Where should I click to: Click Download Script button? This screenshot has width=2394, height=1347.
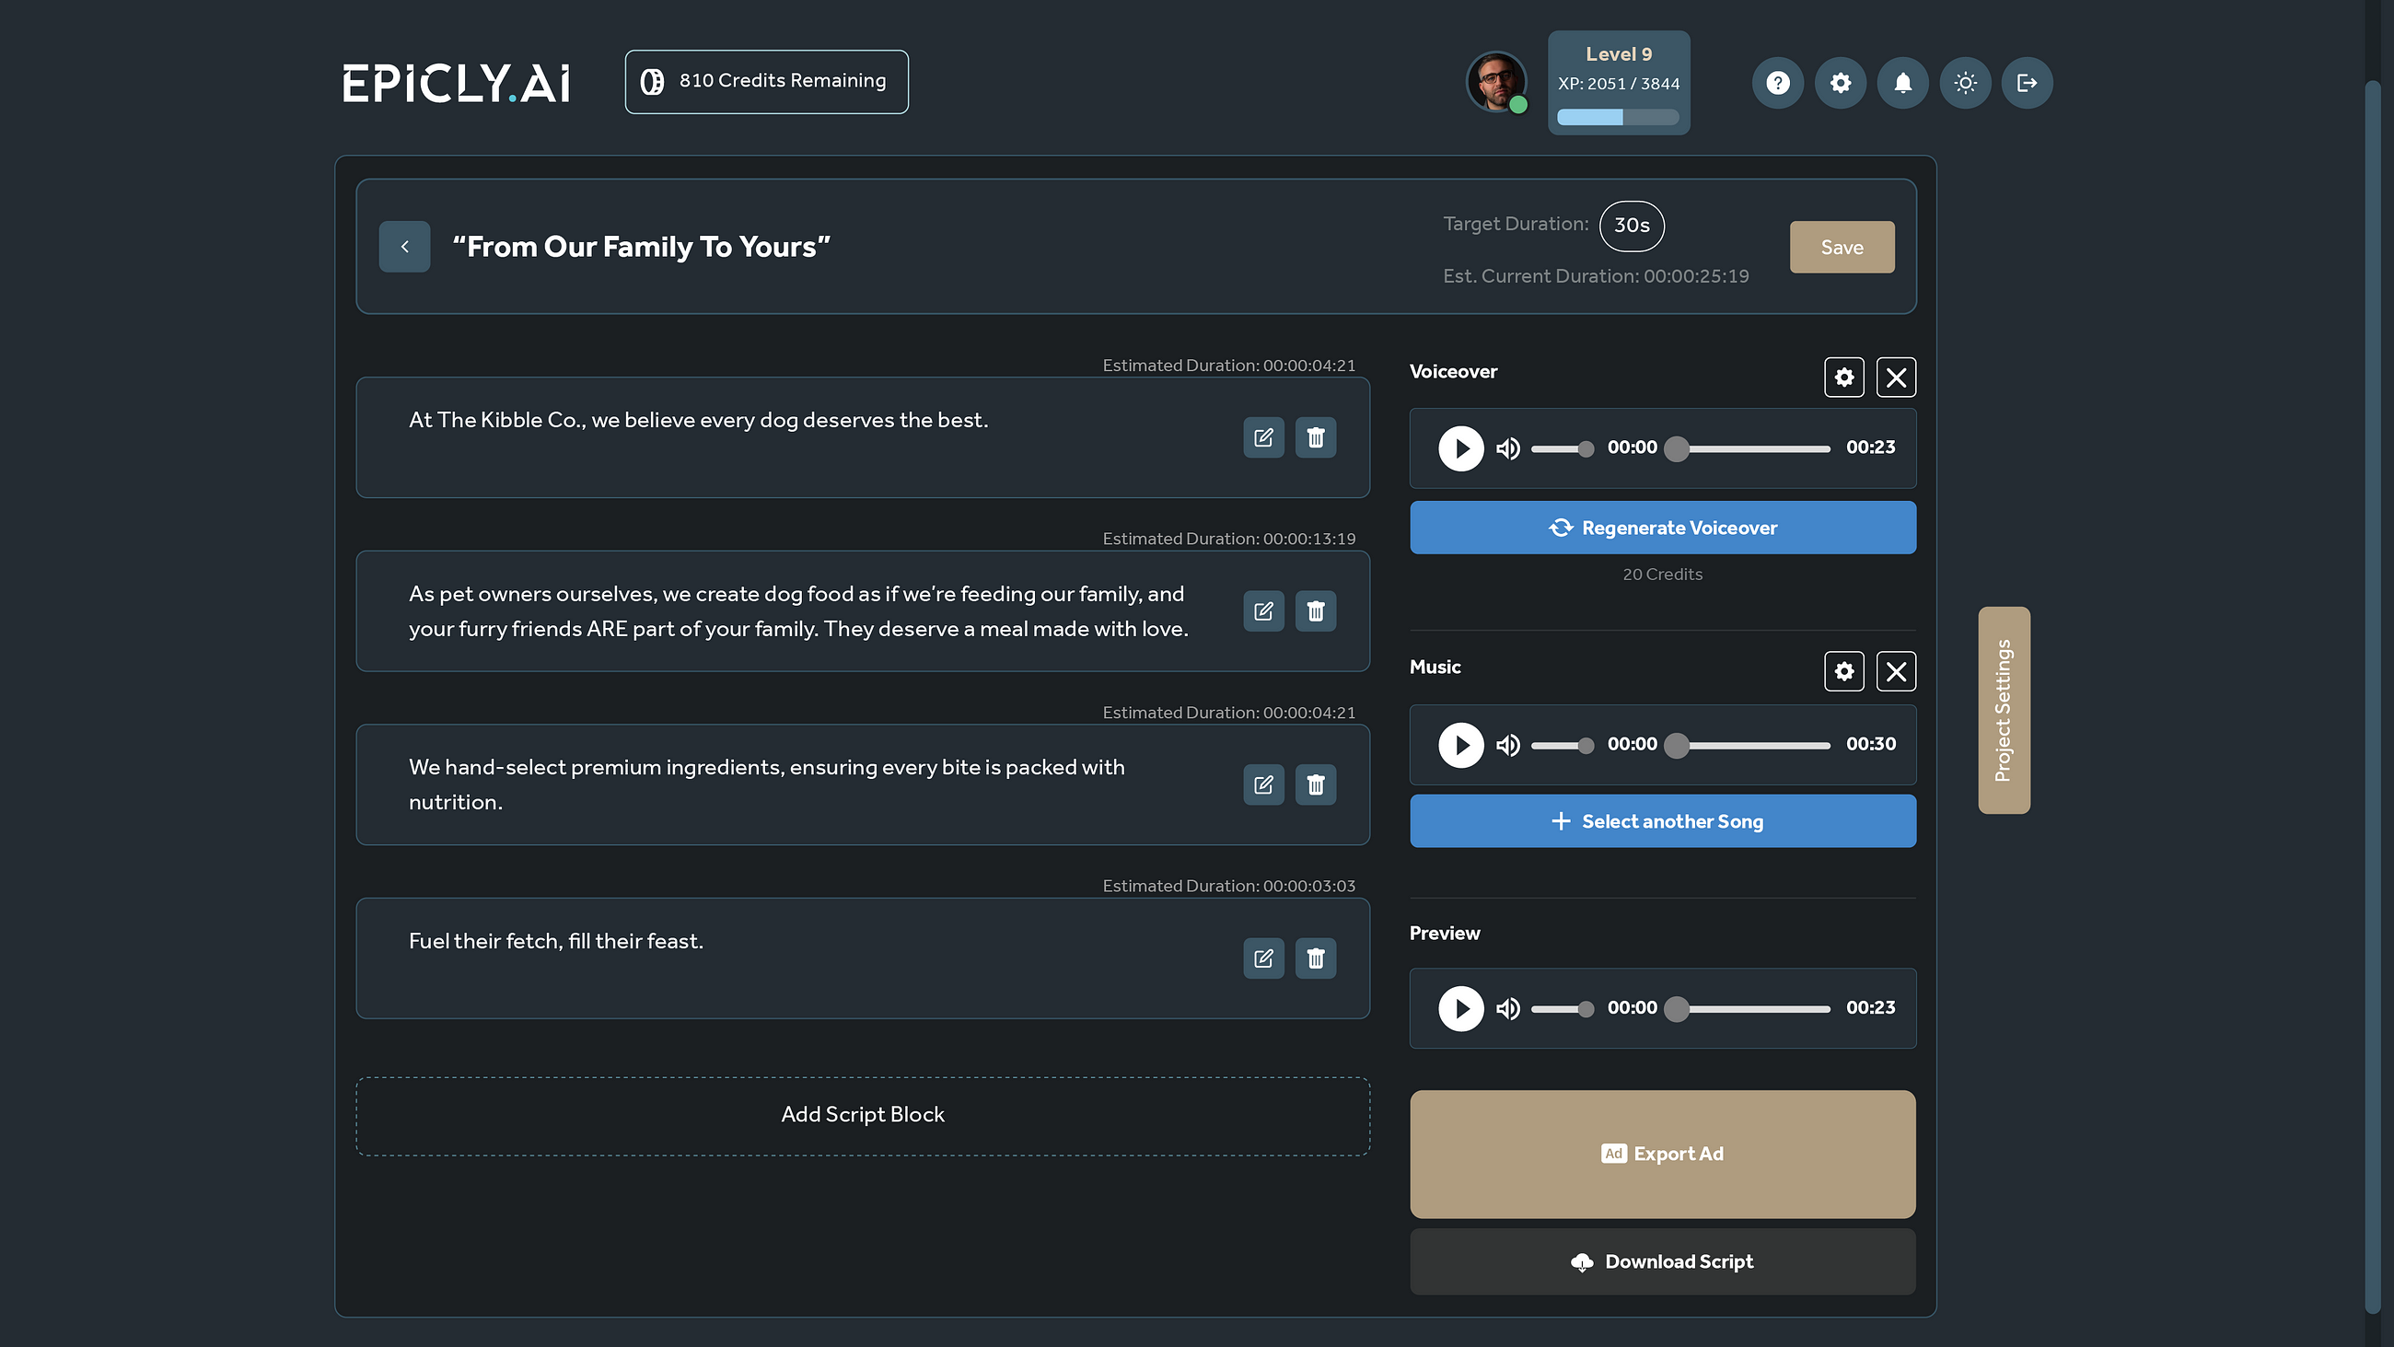1662,1261
